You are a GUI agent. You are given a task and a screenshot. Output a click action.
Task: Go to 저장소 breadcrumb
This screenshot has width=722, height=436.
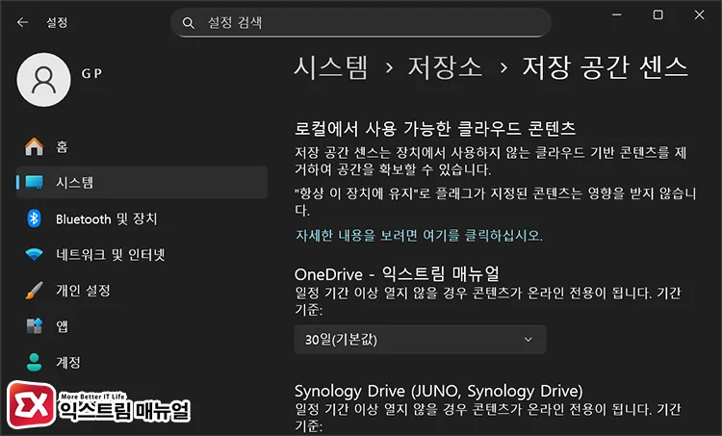coord(445,67)
